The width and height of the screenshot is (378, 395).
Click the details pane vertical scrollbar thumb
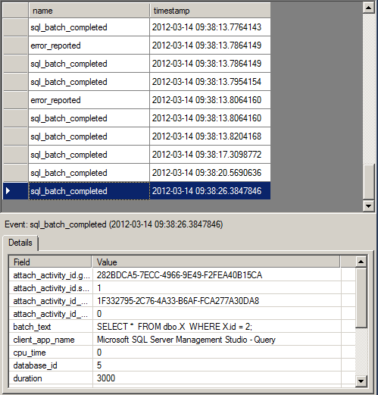[361, 298]
